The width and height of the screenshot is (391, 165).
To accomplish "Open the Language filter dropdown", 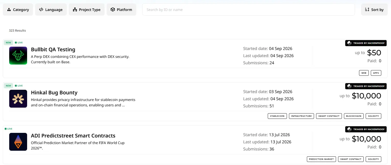I will point(51,9).
